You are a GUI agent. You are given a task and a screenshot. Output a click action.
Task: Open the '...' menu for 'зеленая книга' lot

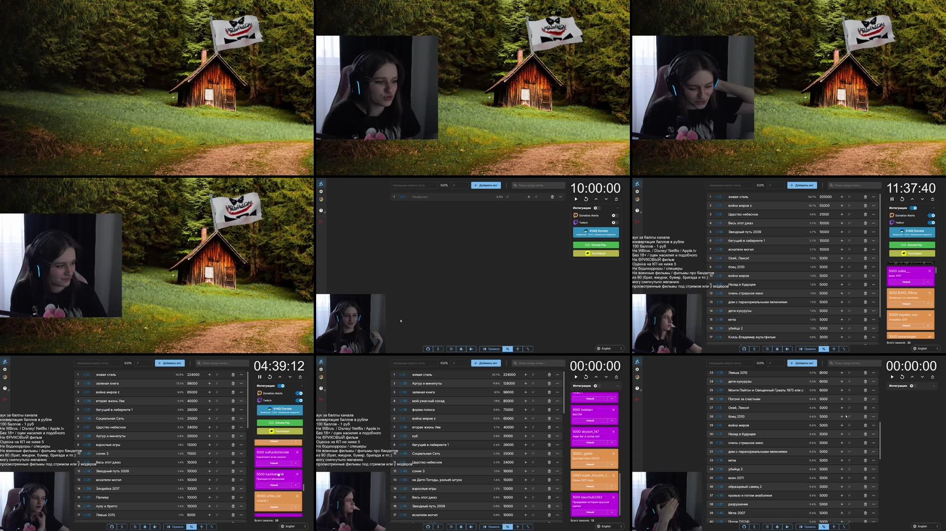coord(241,383)
